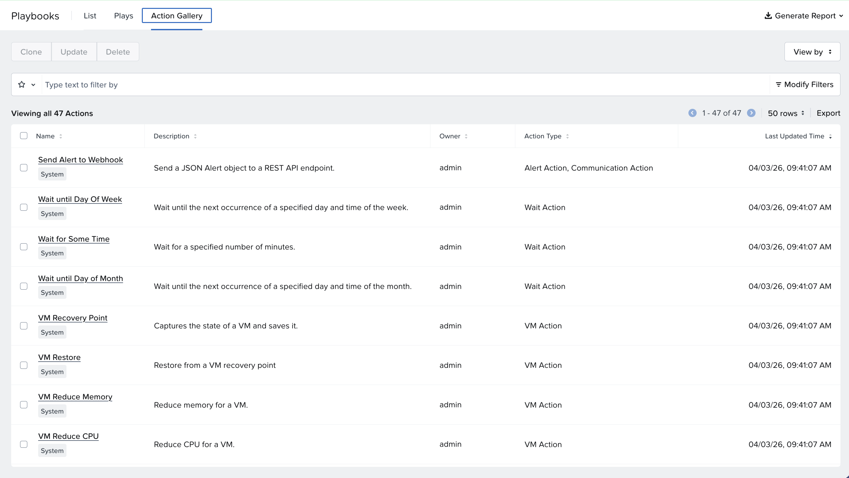
Task: Click timestamp in VM Reduce CPU row
Action: [790, 444]
